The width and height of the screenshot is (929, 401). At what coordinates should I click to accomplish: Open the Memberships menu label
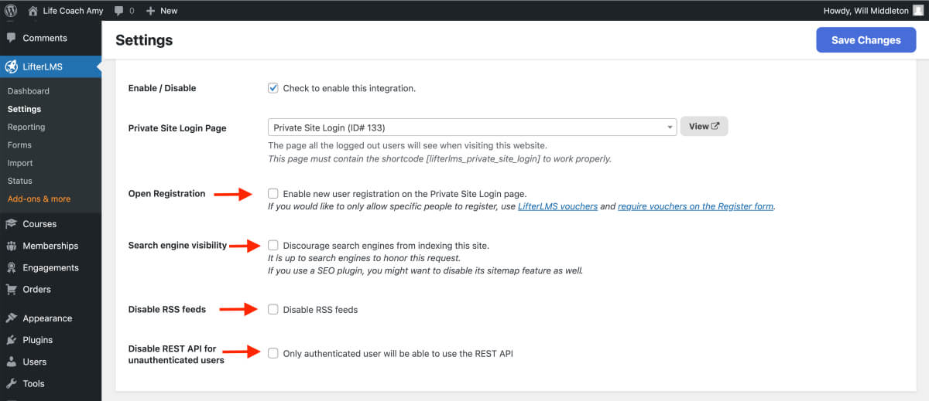pos(50,246)
